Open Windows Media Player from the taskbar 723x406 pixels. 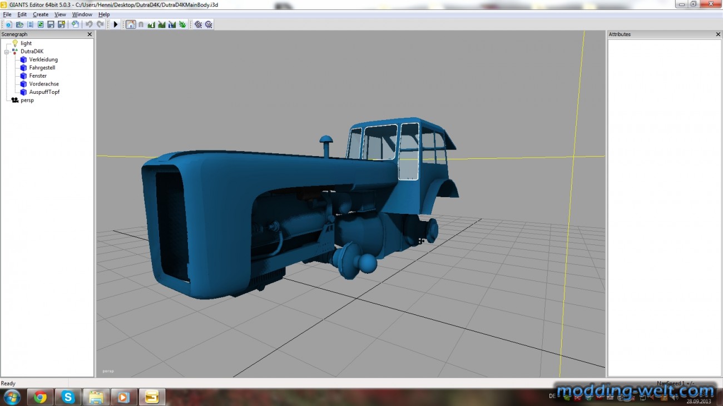pos(123,397)
